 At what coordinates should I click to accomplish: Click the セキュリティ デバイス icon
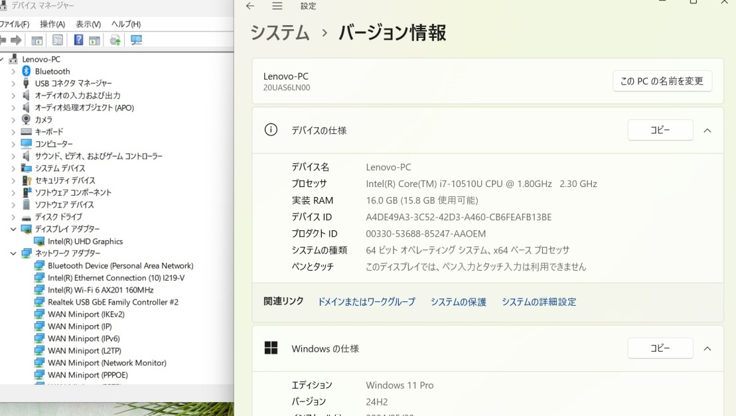[27, 180]
